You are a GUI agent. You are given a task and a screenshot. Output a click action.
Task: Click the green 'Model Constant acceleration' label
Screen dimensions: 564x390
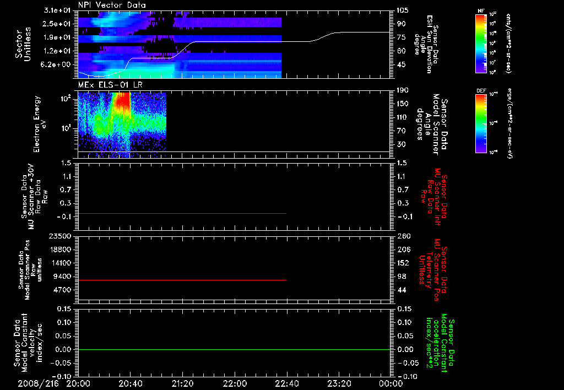440,343
